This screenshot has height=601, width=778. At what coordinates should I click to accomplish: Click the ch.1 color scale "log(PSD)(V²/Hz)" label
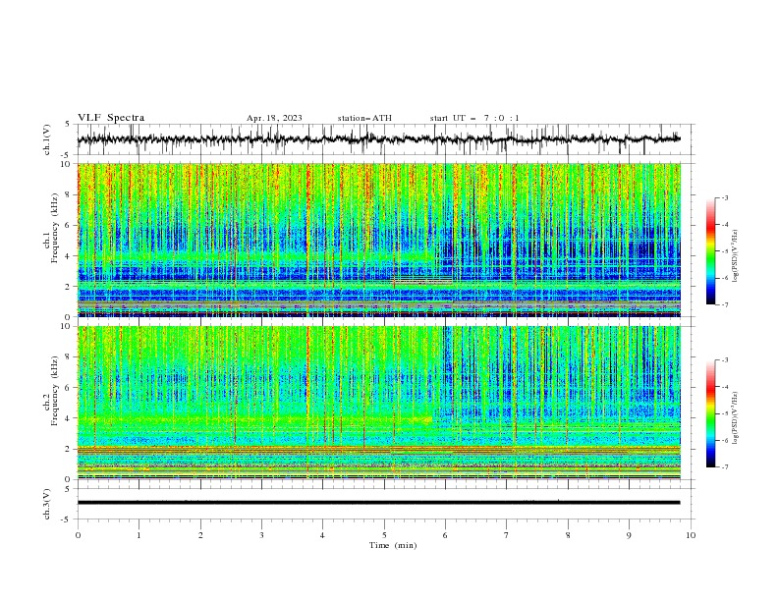point(735,256)
